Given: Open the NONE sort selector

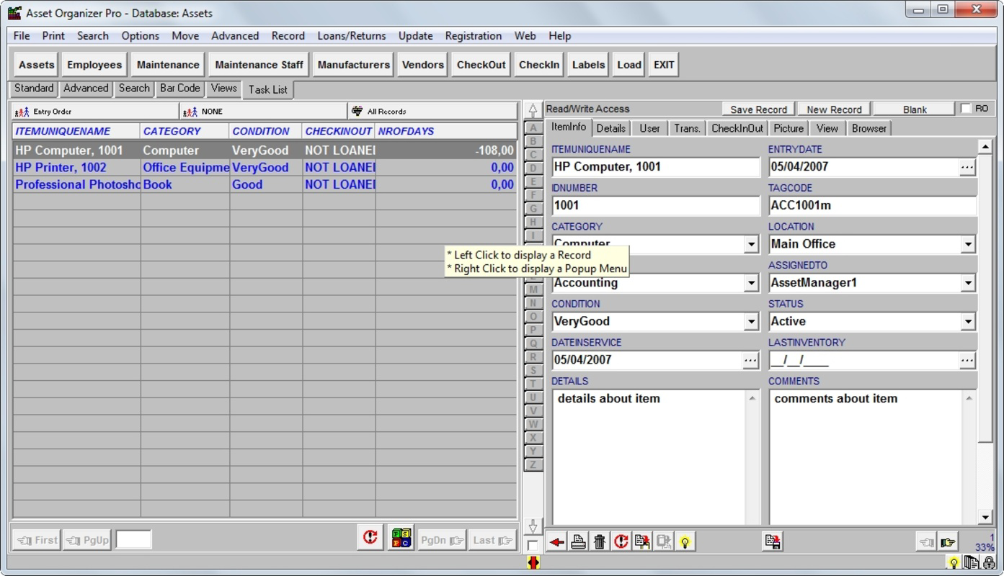Looking at the screenshot, I should (x=264, y=112).
